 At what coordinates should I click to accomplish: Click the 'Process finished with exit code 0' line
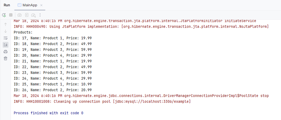pos(48,113)
